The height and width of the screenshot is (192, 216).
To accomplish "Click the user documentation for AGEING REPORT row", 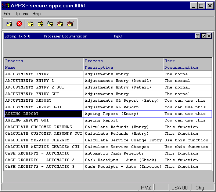I will point(187,114).
